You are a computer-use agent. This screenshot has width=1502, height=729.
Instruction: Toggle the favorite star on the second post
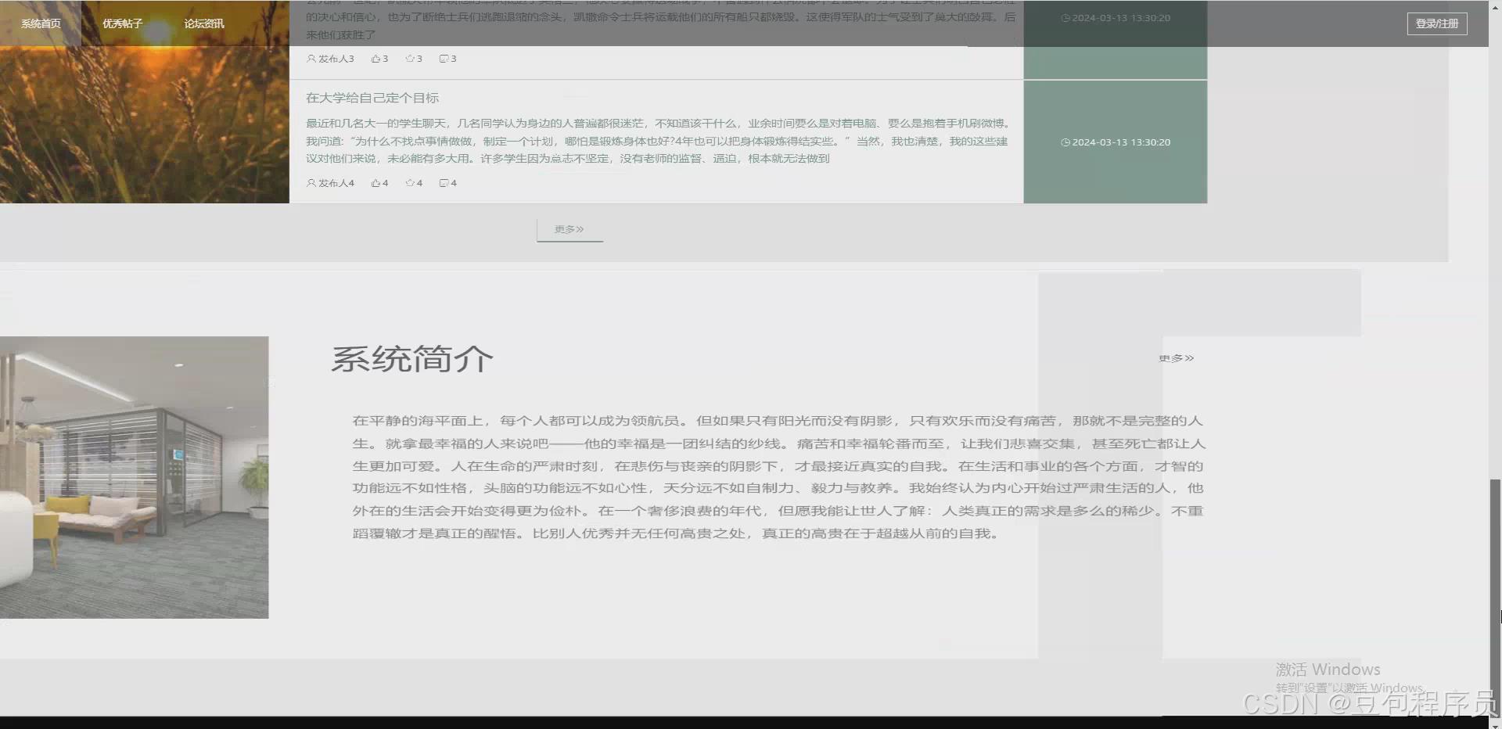point(411,182)
